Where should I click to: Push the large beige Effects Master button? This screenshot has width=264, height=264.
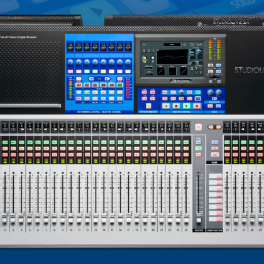[x=148, y=106]
